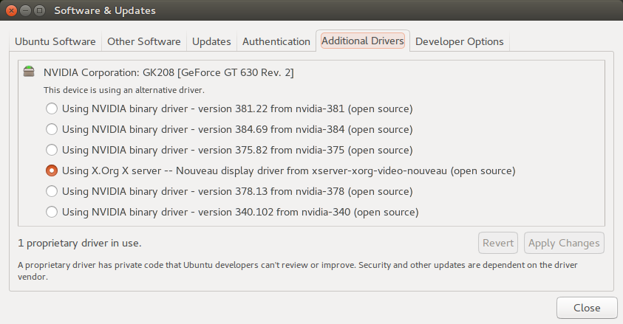
Task: Go to the Updates tab
Action: tap(211, 41)
